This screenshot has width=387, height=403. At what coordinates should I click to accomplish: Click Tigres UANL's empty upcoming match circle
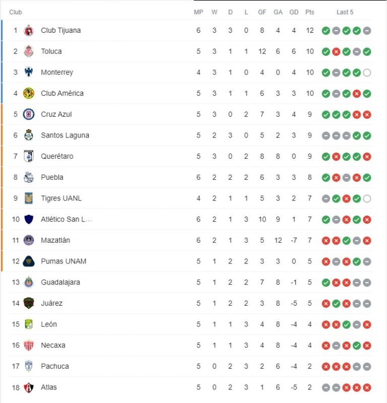(367, 198)
